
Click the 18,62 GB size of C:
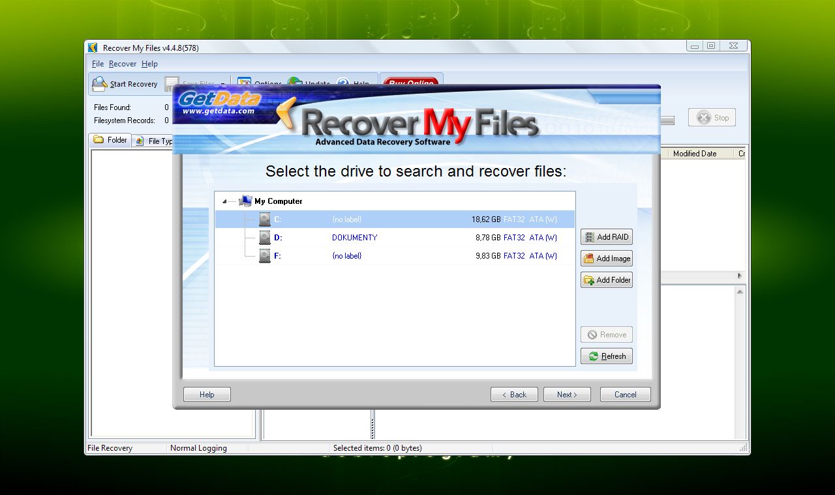pyautogui.click(x=486, y=219)
